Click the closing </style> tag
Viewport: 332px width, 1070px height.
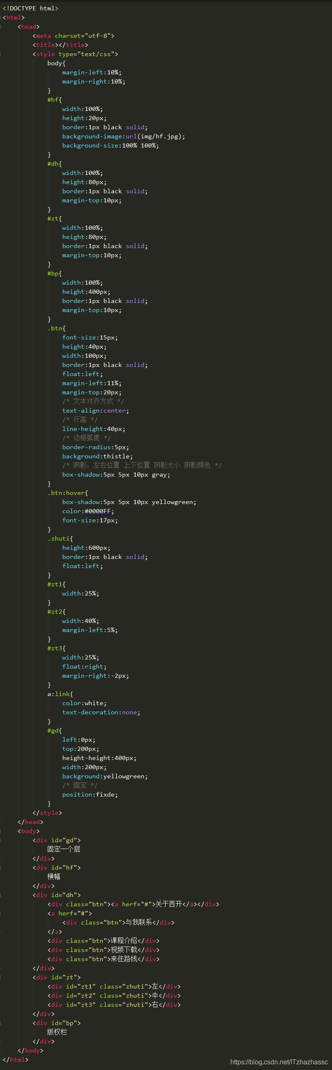(x=47, y=813)
